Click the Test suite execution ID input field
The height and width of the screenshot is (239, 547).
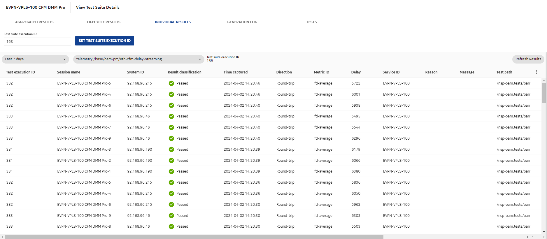(37, 42)
